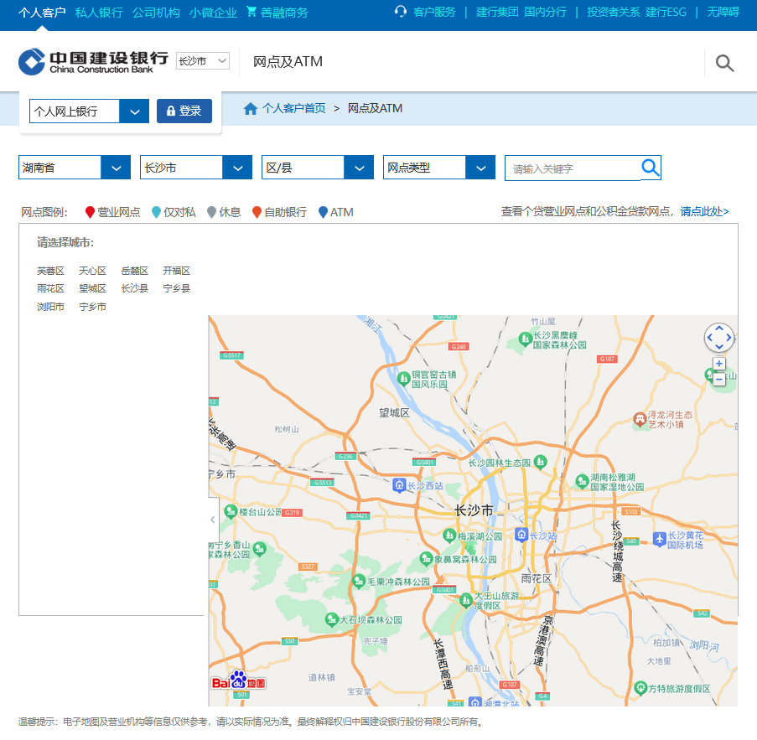
Task: Select 望城区 in the district list
Action: pos(93,288)
